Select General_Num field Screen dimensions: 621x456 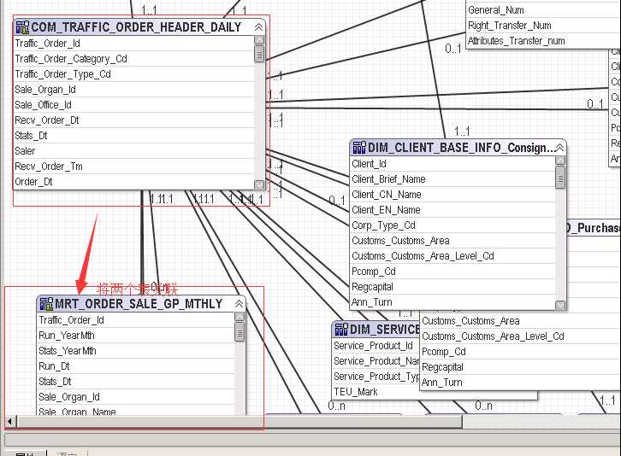[x=544, y=10]
